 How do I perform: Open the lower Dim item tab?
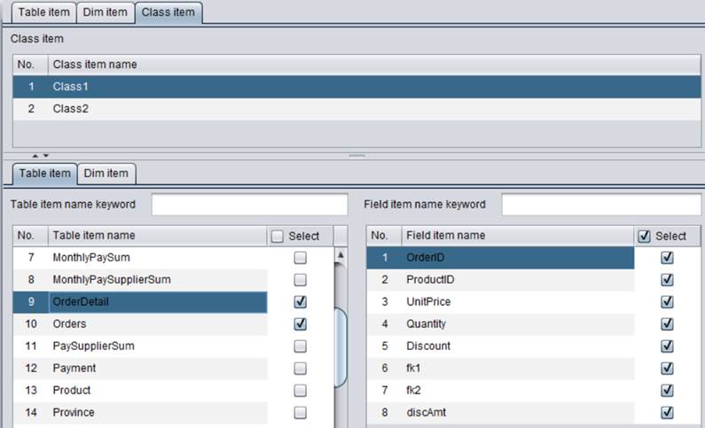tap(106, 173)
